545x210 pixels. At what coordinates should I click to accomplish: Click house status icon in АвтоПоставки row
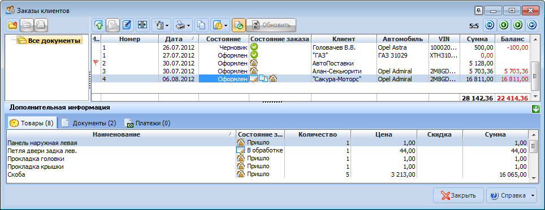click(x=254, y=63)
